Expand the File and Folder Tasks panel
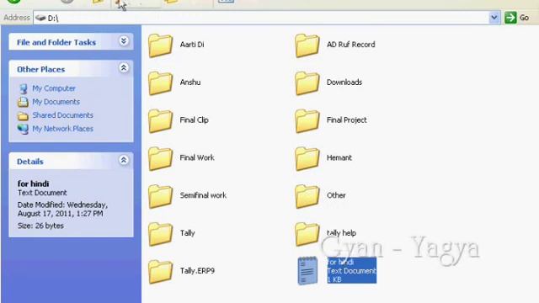This screenshot has height=303, width=539. (x=124, y=41)
